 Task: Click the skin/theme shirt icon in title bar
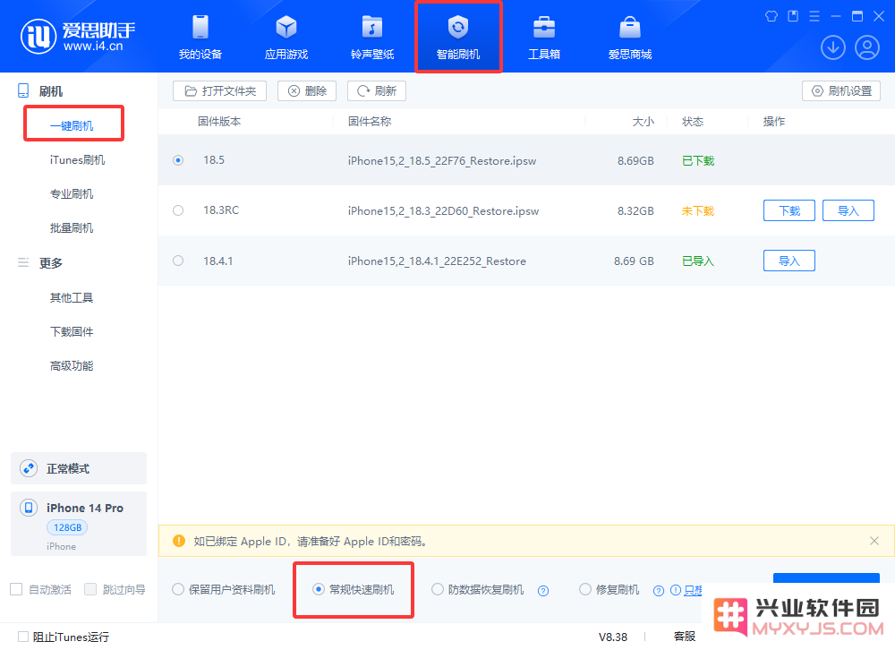(771, 16)
